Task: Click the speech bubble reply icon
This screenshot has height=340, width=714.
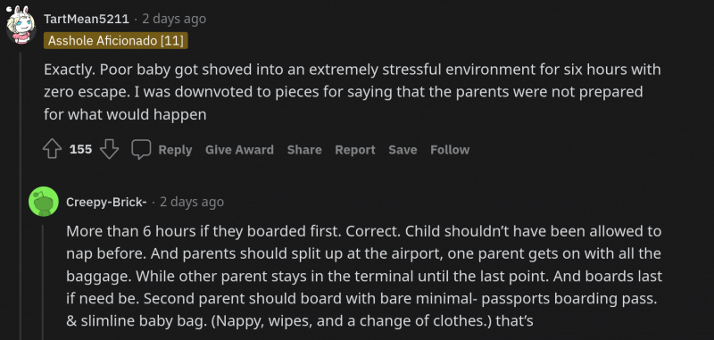Action: [141, 149]
